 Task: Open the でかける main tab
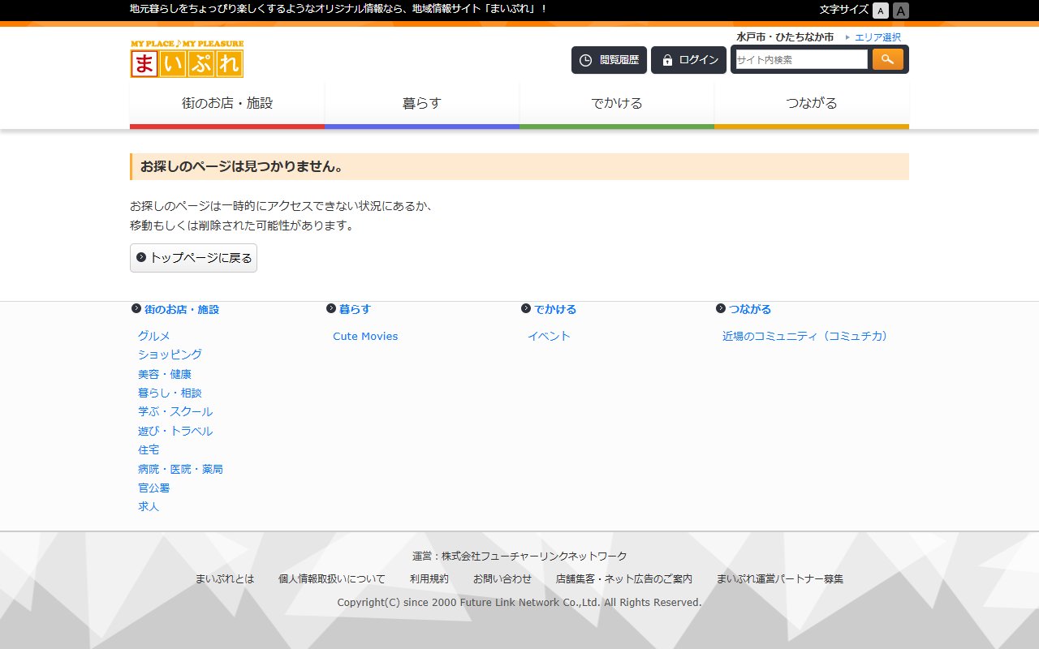pyautogui.click(x=617, y=105)
